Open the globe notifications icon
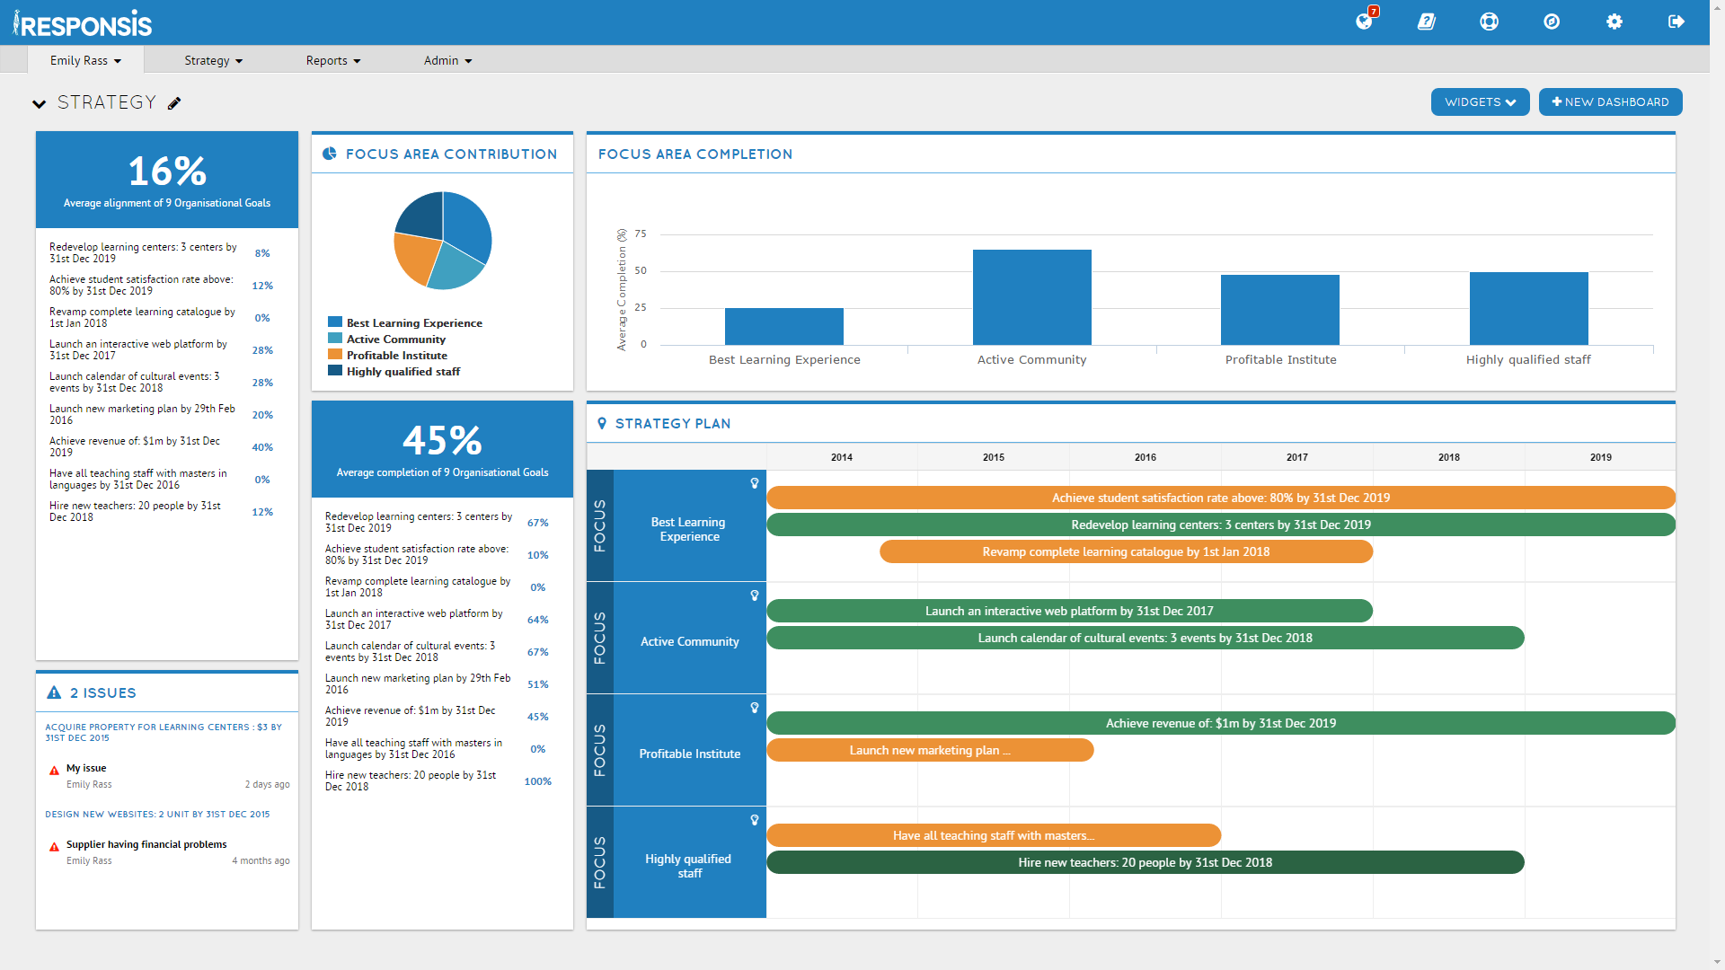This screenshot has height=970, width=1725. tap(1364, 22)
